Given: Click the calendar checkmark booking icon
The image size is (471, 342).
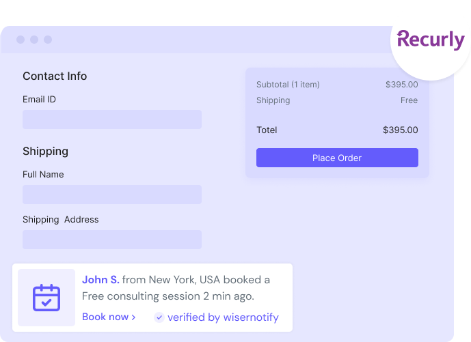Looking at the screenshot, I should (x=46, y=298).
